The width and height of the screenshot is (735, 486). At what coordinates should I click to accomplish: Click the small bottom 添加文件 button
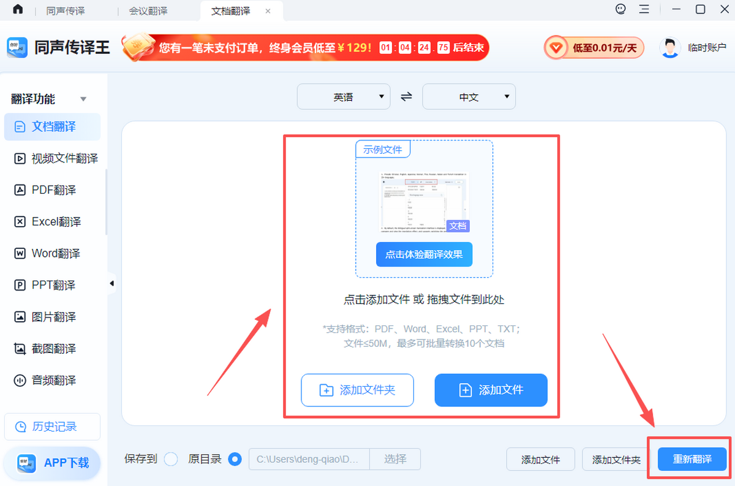click(541, 460)
